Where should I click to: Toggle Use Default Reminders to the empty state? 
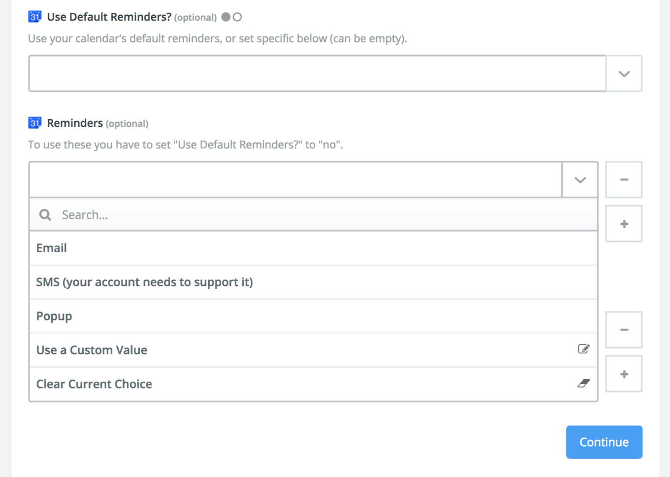[x=238, y=16]
